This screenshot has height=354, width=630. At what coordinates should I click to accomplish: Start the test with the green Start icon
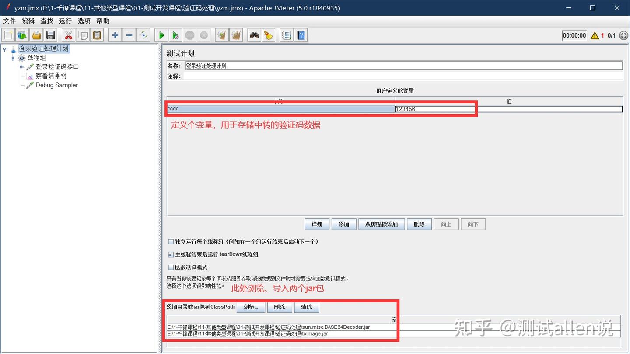click(161, 35)
